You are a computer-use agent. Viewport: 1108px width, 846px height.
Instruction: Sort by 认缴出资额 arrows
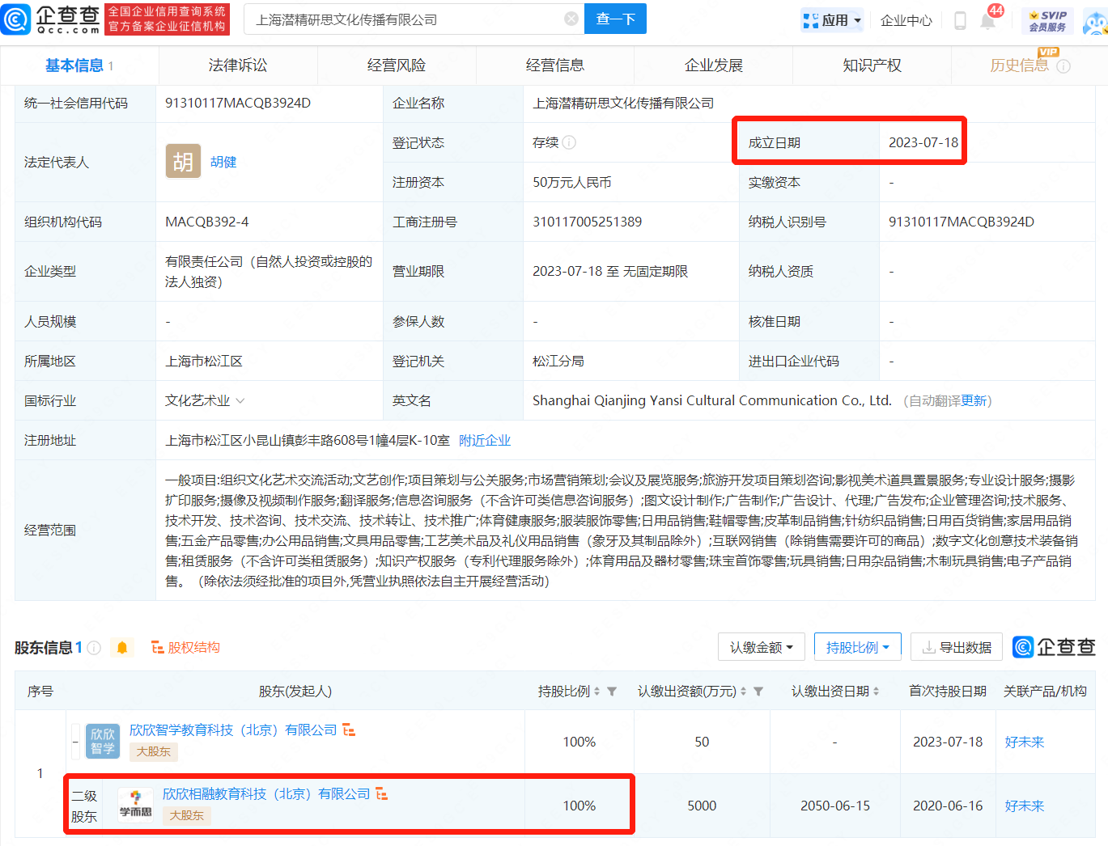tap(744, 692)
